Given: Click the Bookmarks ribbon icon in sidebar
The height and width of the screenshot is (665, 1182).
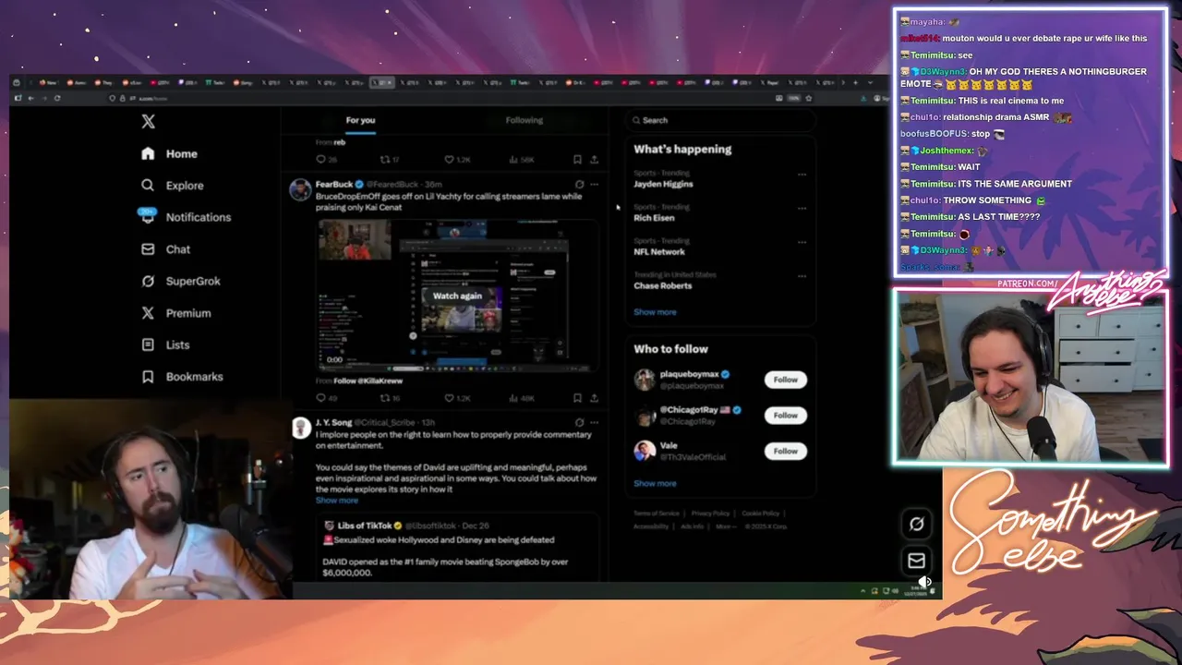Looking at the screenshot, I should (148, 377).
